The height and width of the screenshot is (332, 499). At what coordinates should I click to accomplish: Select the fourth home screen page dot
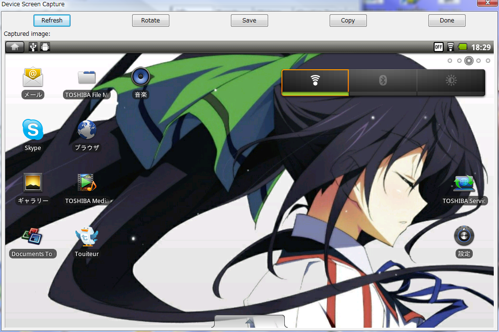tap(478, 61)
